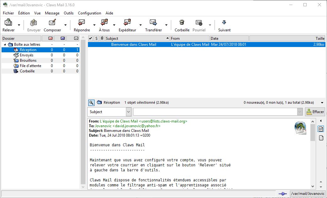Open the Composer new message icon
This screenshot has height=198, width=327.
[x=52, y=22]
